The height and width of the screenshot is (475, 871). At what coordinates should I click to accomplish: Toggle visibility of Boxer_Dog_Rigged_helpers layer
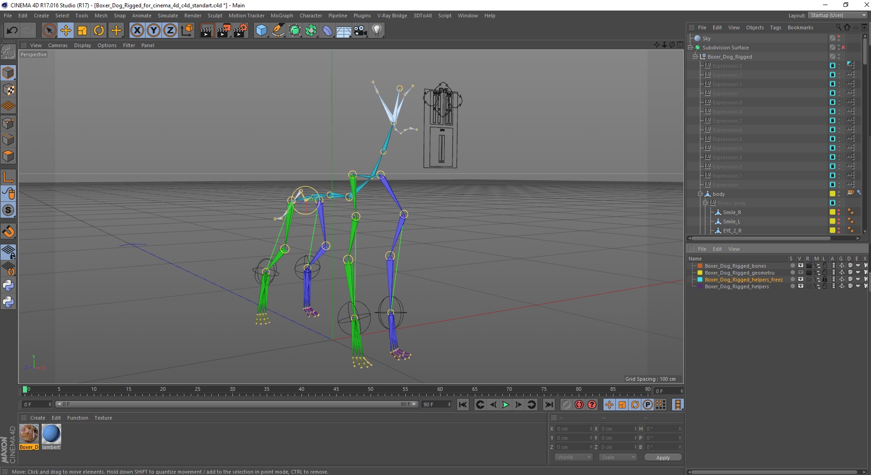(801, 286)
